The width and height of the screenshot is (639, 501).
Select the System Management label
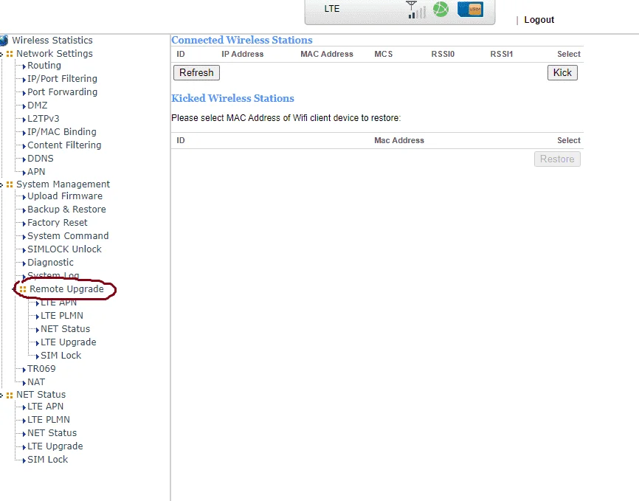[63, 184]
